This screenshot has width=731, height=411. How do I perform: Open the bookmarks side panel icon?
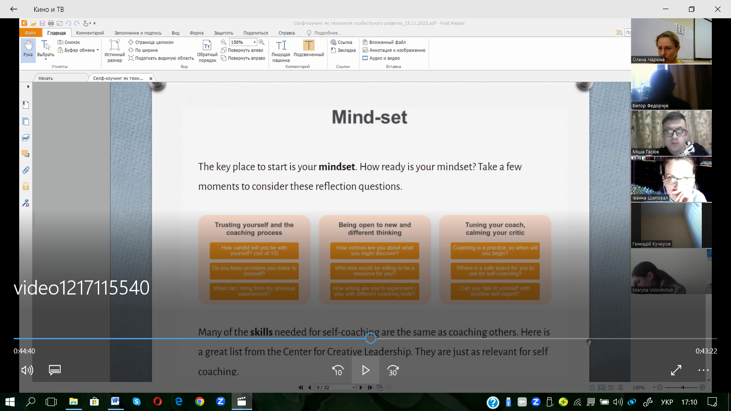click(26, 105)
